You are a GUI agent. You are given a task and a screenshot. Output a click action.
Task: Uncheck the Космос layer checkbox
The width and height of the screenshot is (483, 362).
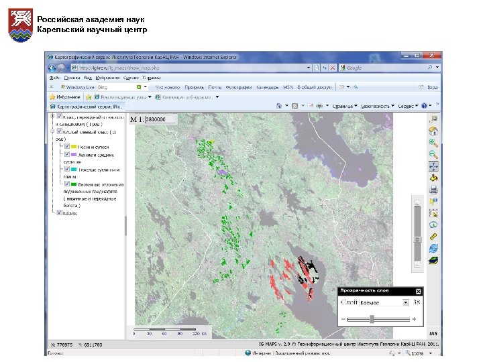(x=60, y=214)
